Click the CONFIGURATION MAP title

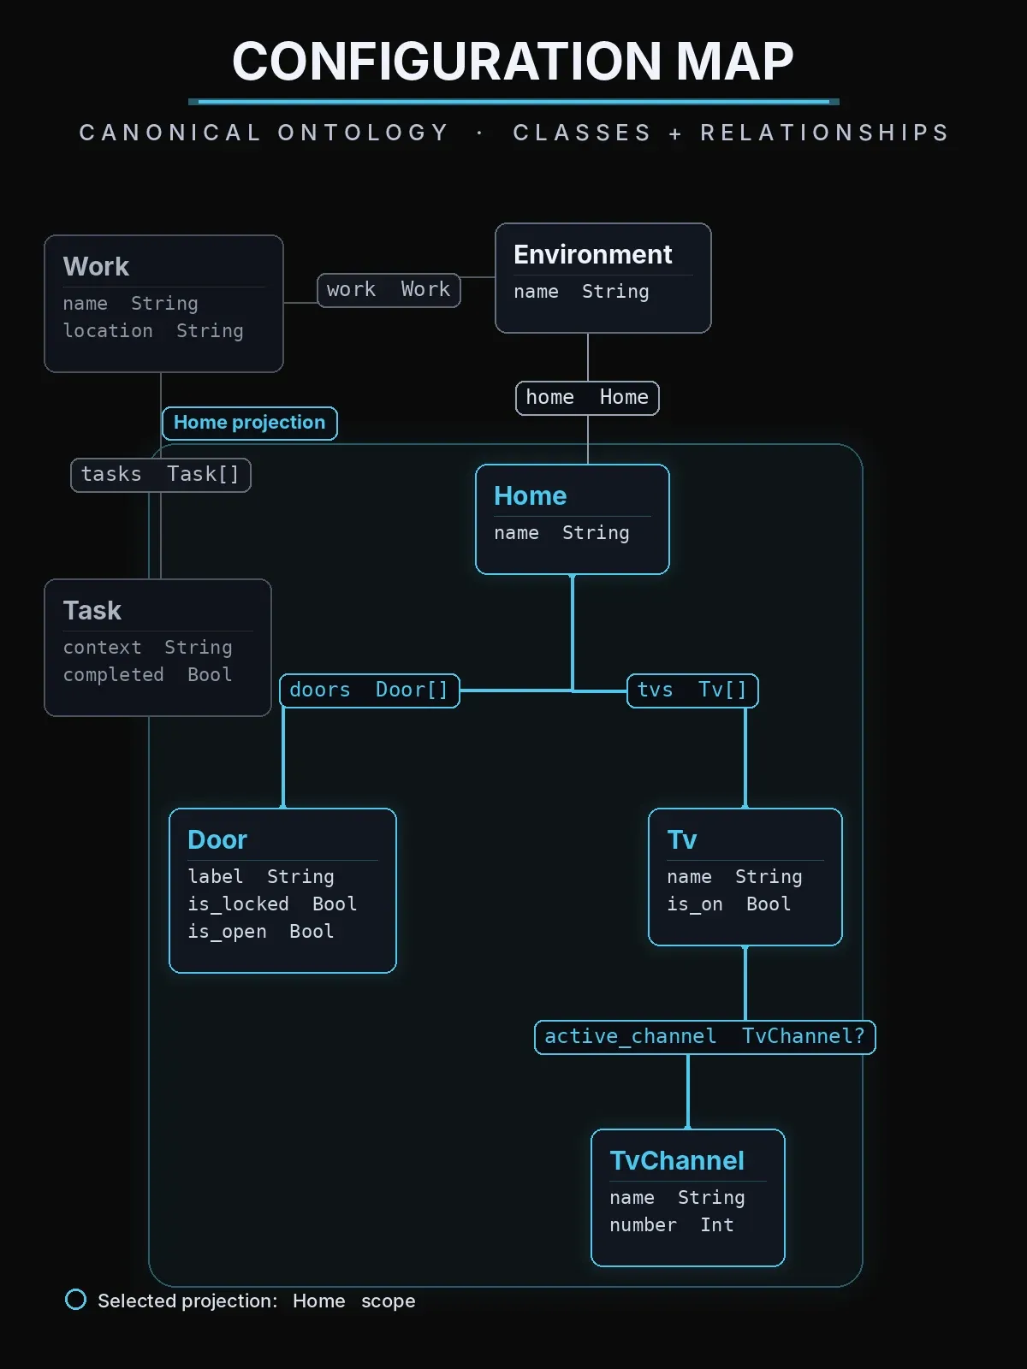[x=513, y=62]
